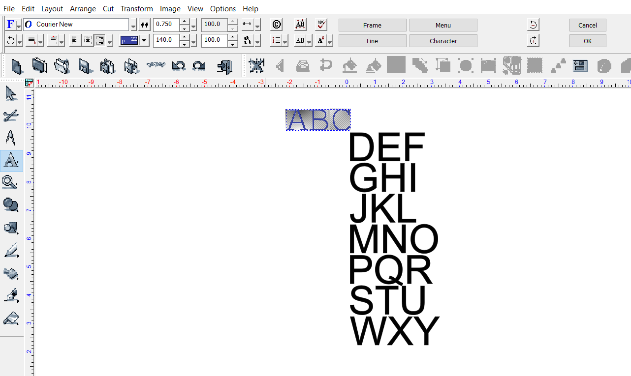Open the Transform menu
The image size is (631, 376).
[137, 9]
